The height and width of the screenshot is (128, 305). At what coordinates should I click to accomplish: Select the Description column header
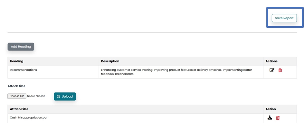(110, 61)
